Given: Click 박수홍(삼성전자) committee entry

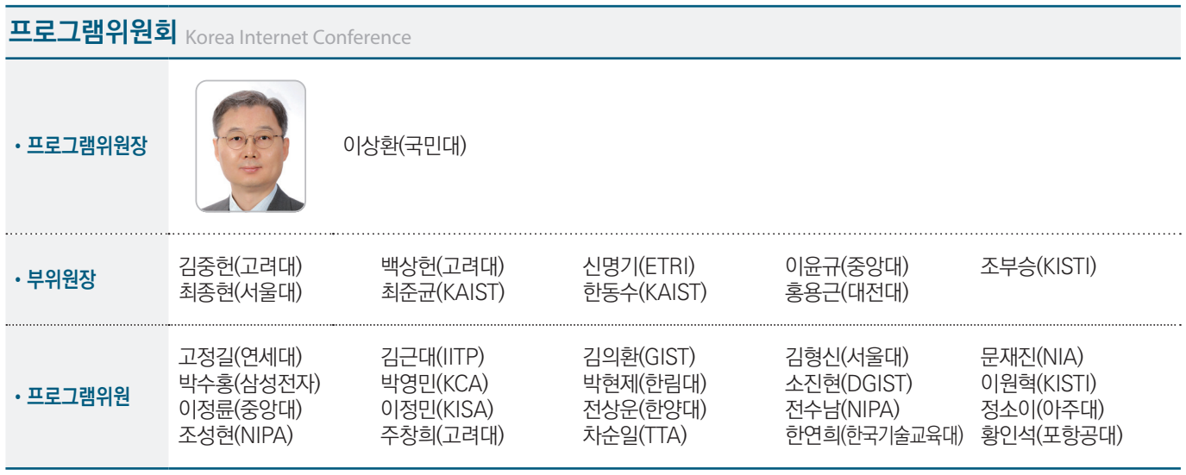Looking at the screenshot, I should 249,383.
